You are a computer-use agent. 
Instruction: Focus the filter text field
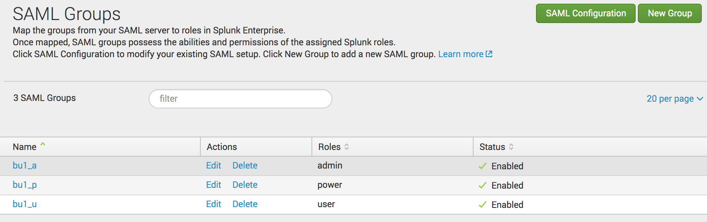point(240,99)
